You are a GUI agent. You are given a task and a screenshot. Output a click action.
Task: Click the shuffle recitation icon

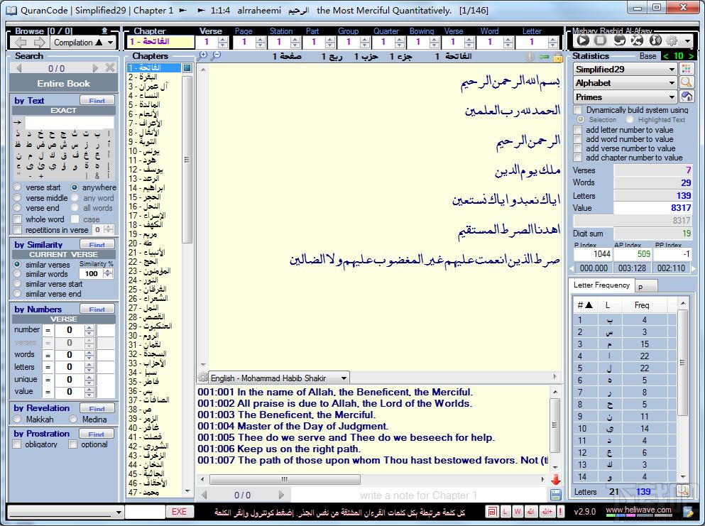[637, 41]
